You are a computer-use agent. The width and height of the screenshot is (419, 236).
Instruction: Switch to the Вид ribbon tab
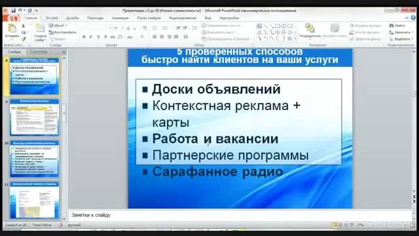208,18
